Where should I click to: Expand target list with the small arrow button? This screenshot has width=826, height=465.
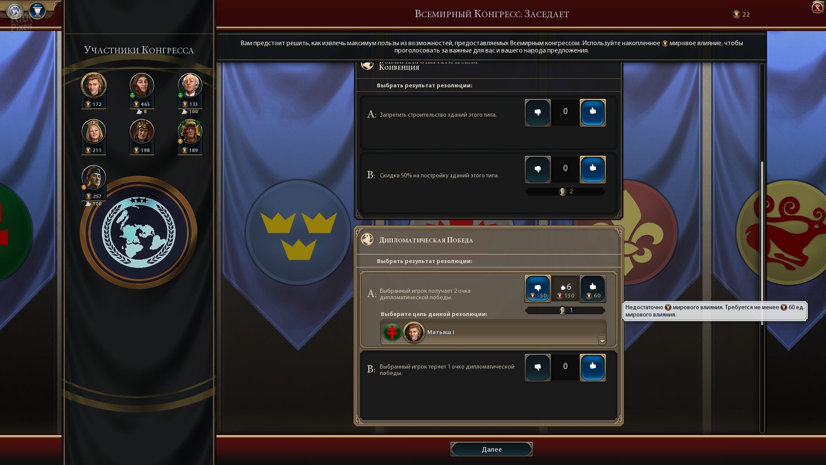602,341
